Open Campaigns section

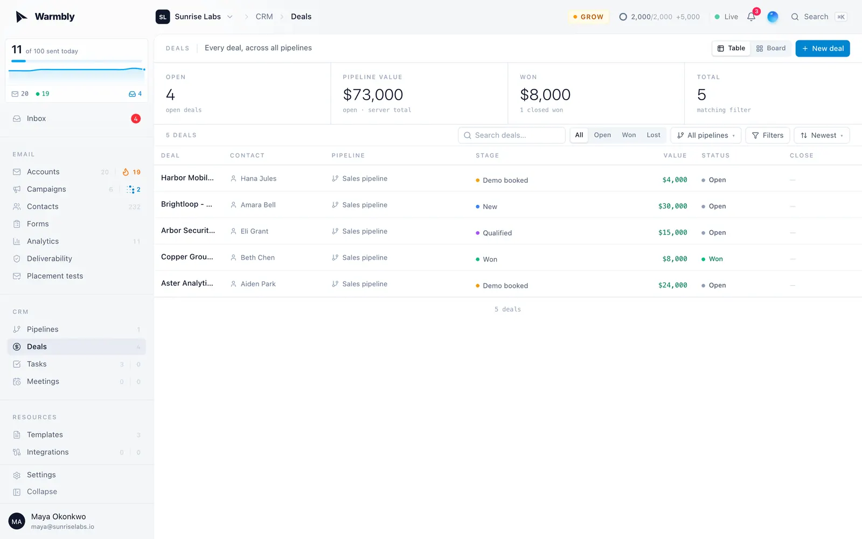[x=77, y=189]
